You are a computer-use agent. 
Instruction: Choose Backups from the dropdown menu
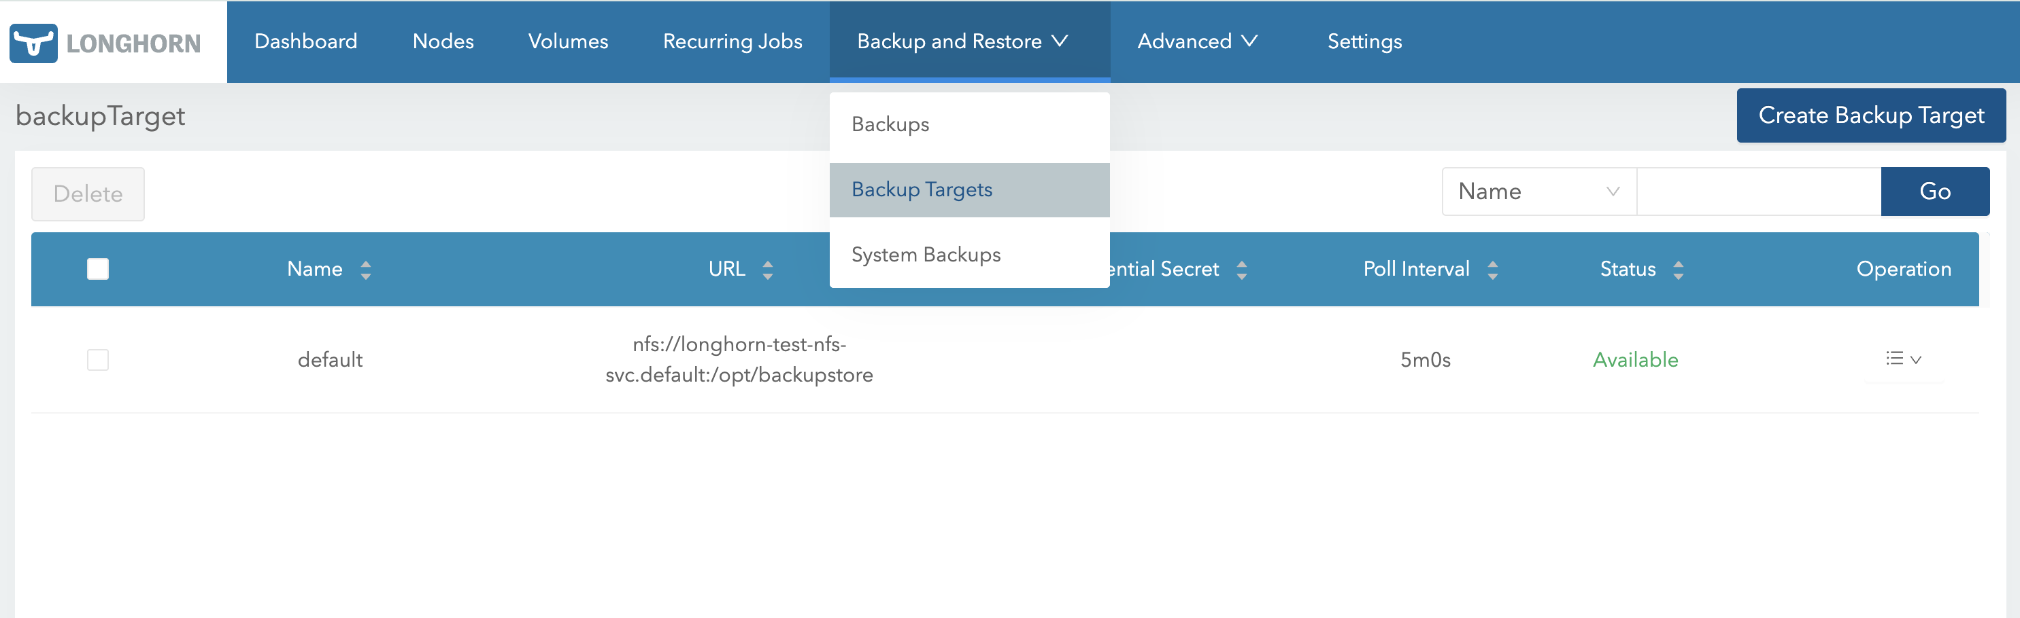tap(890, 124)
